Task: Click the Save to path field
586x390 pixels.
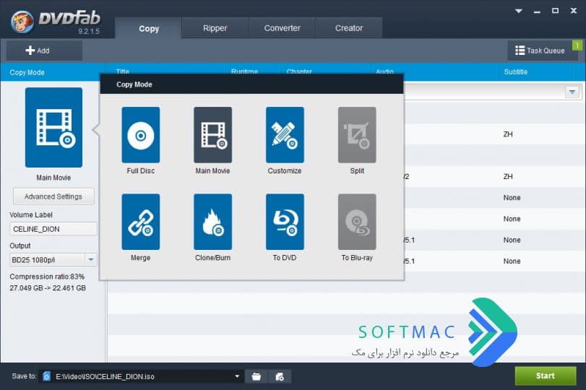Action: (140, 376)
